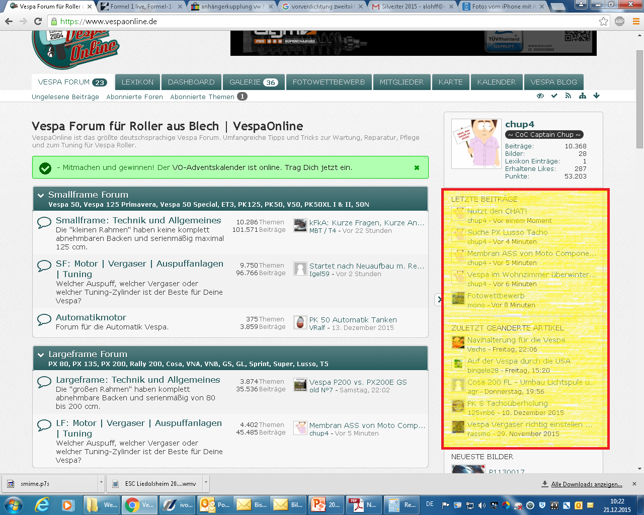Image resolution: width=644 pixels, height=515 pixels.
Task: Collapse the Largeframe Forum category
Action: 40,355
